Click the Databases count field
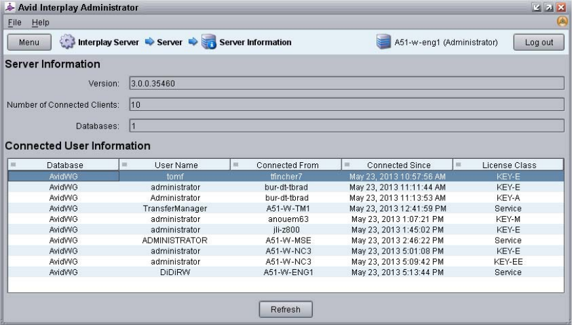This screenshot has height=325, width=572. tap(346, 125)
